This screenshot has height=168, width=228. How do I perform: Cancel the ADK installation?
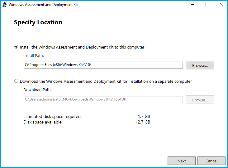click(211, 161)
